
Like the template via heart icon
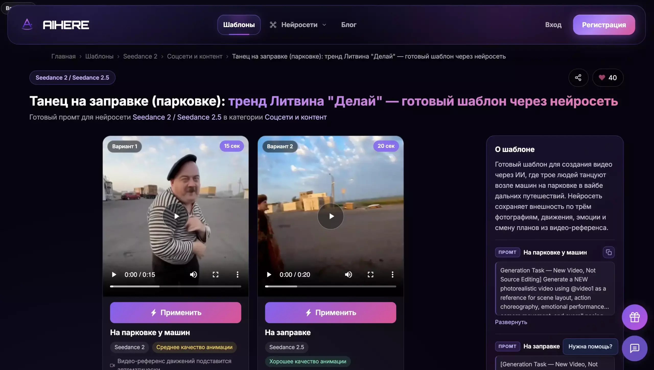point(608,77)
